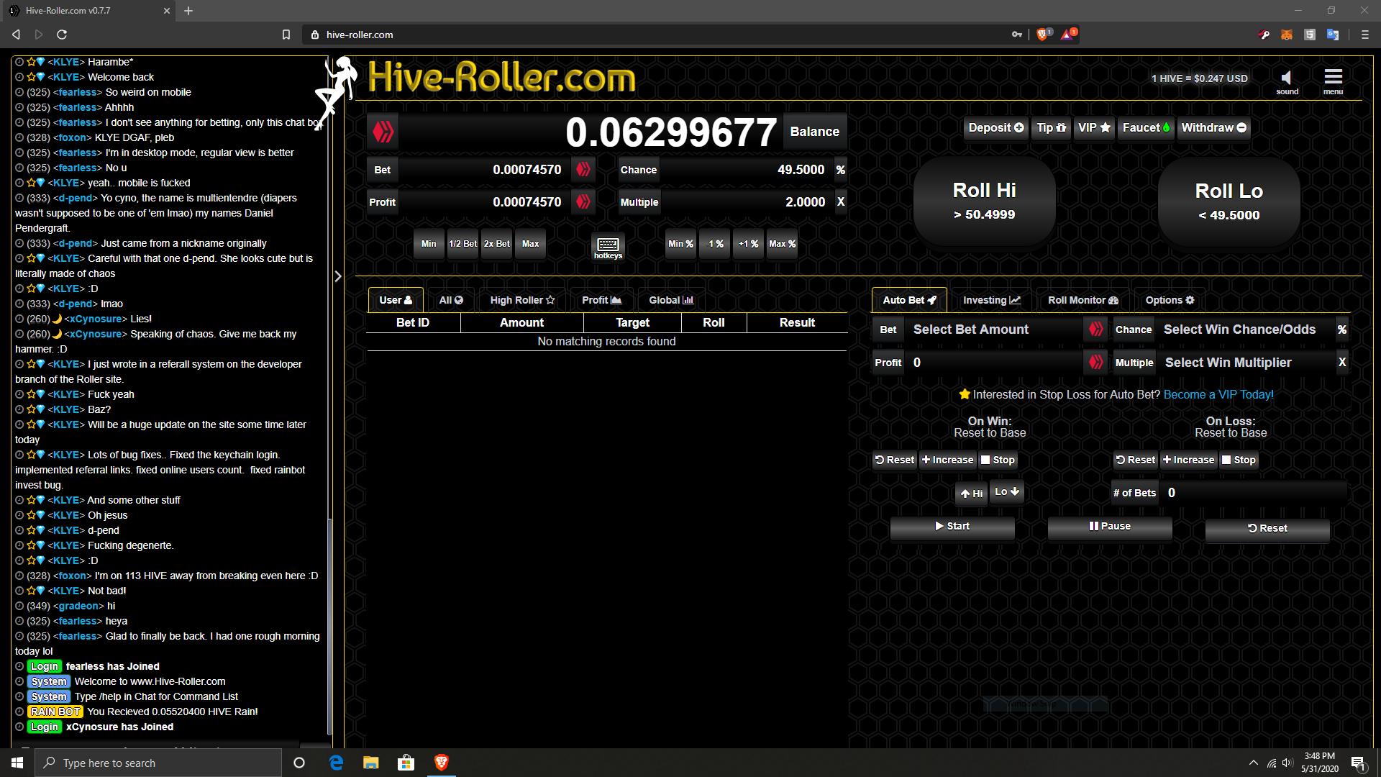Screen dimensions: 1381x777
Task: Click the HIVE icon next to Bet amount
Action: [583, 170]
